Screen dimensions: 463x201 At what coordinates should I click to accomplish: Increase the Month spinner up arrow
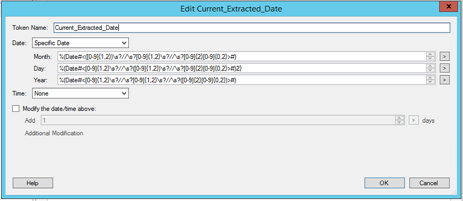tap(431, 55)
